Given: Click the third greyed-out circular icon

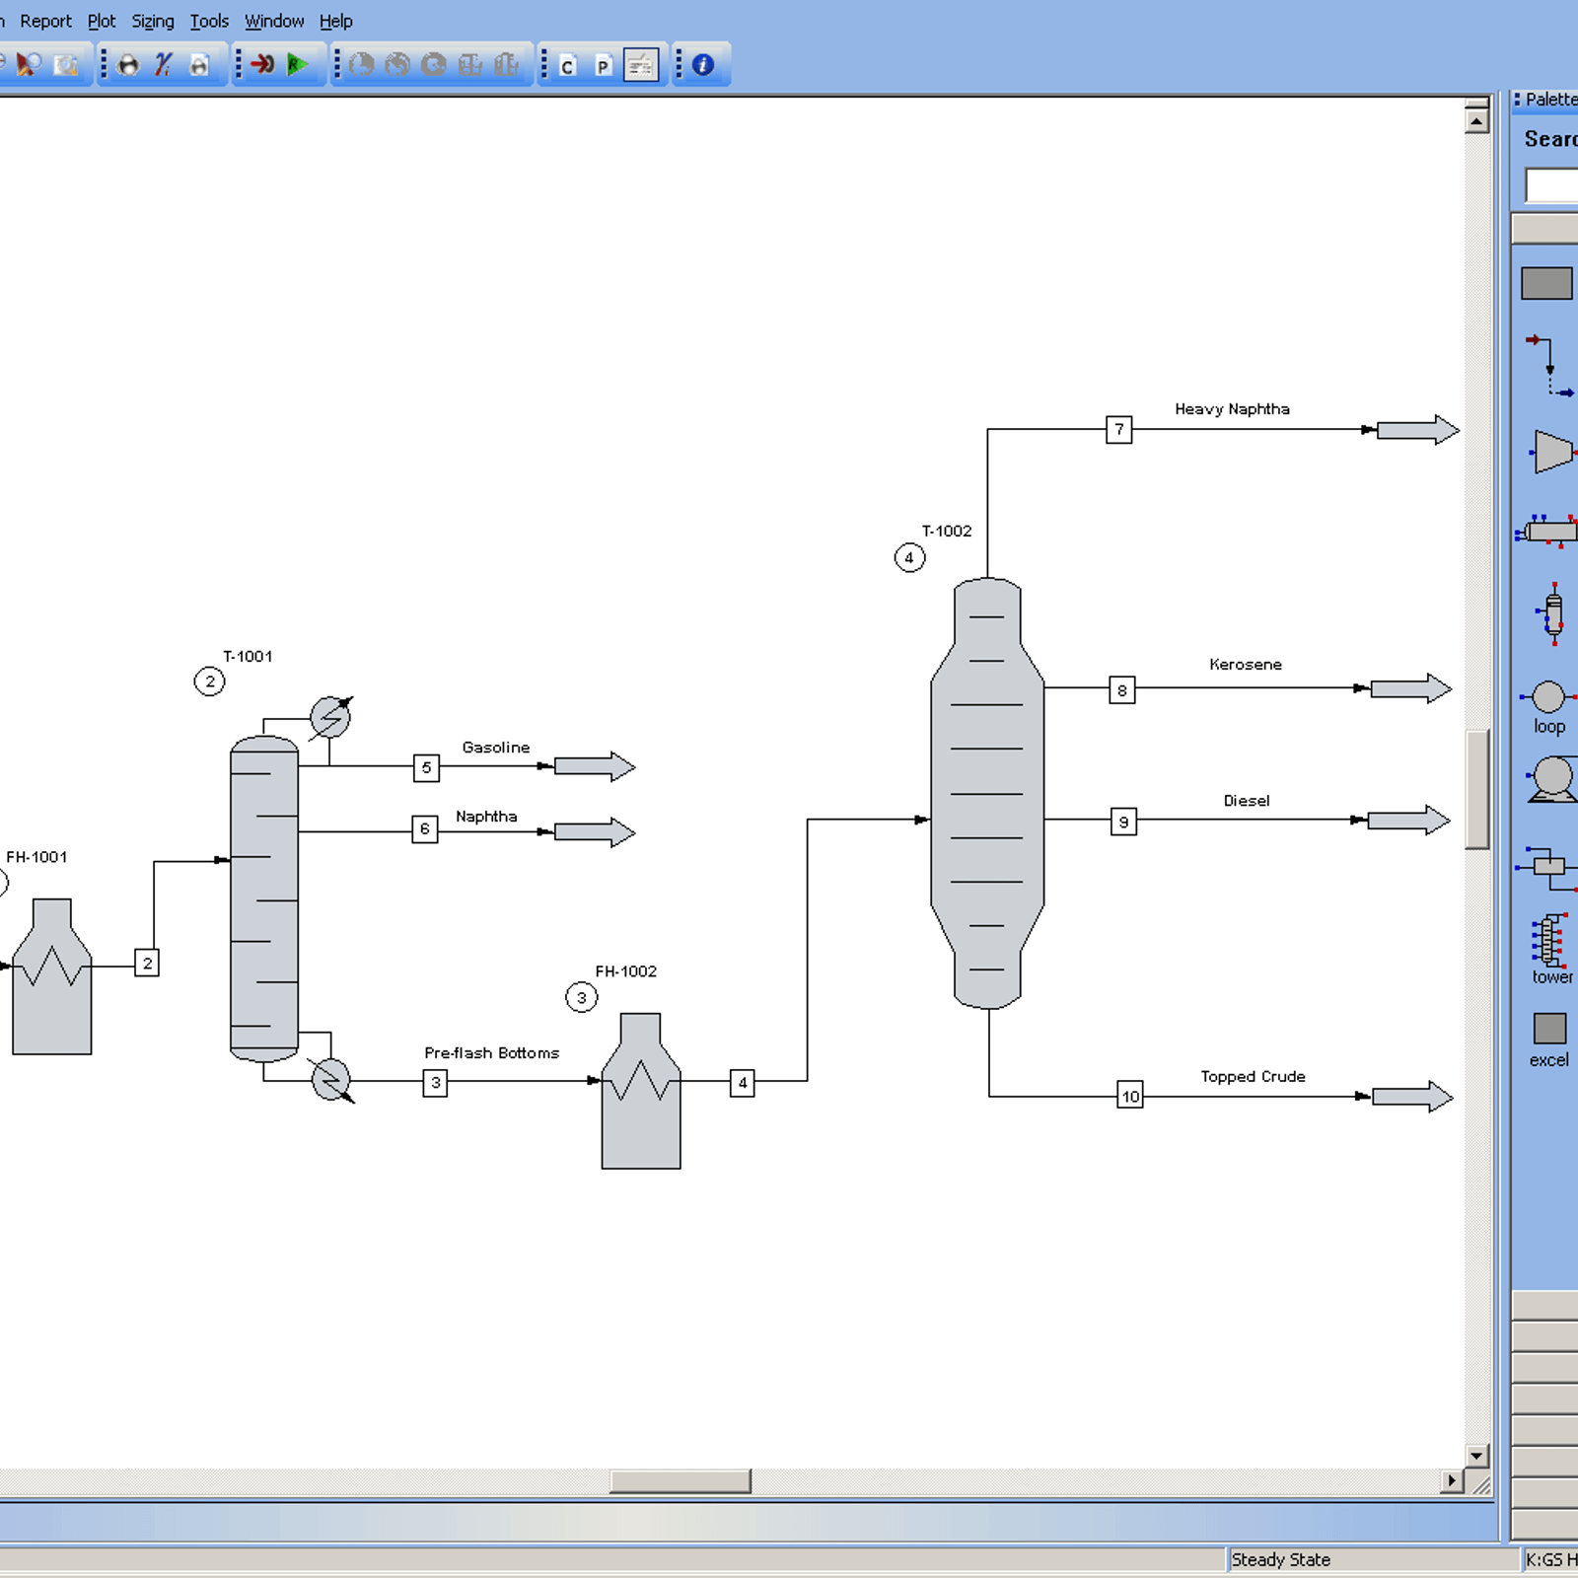Looking at the screenshot, I should (x=434, y=65).
